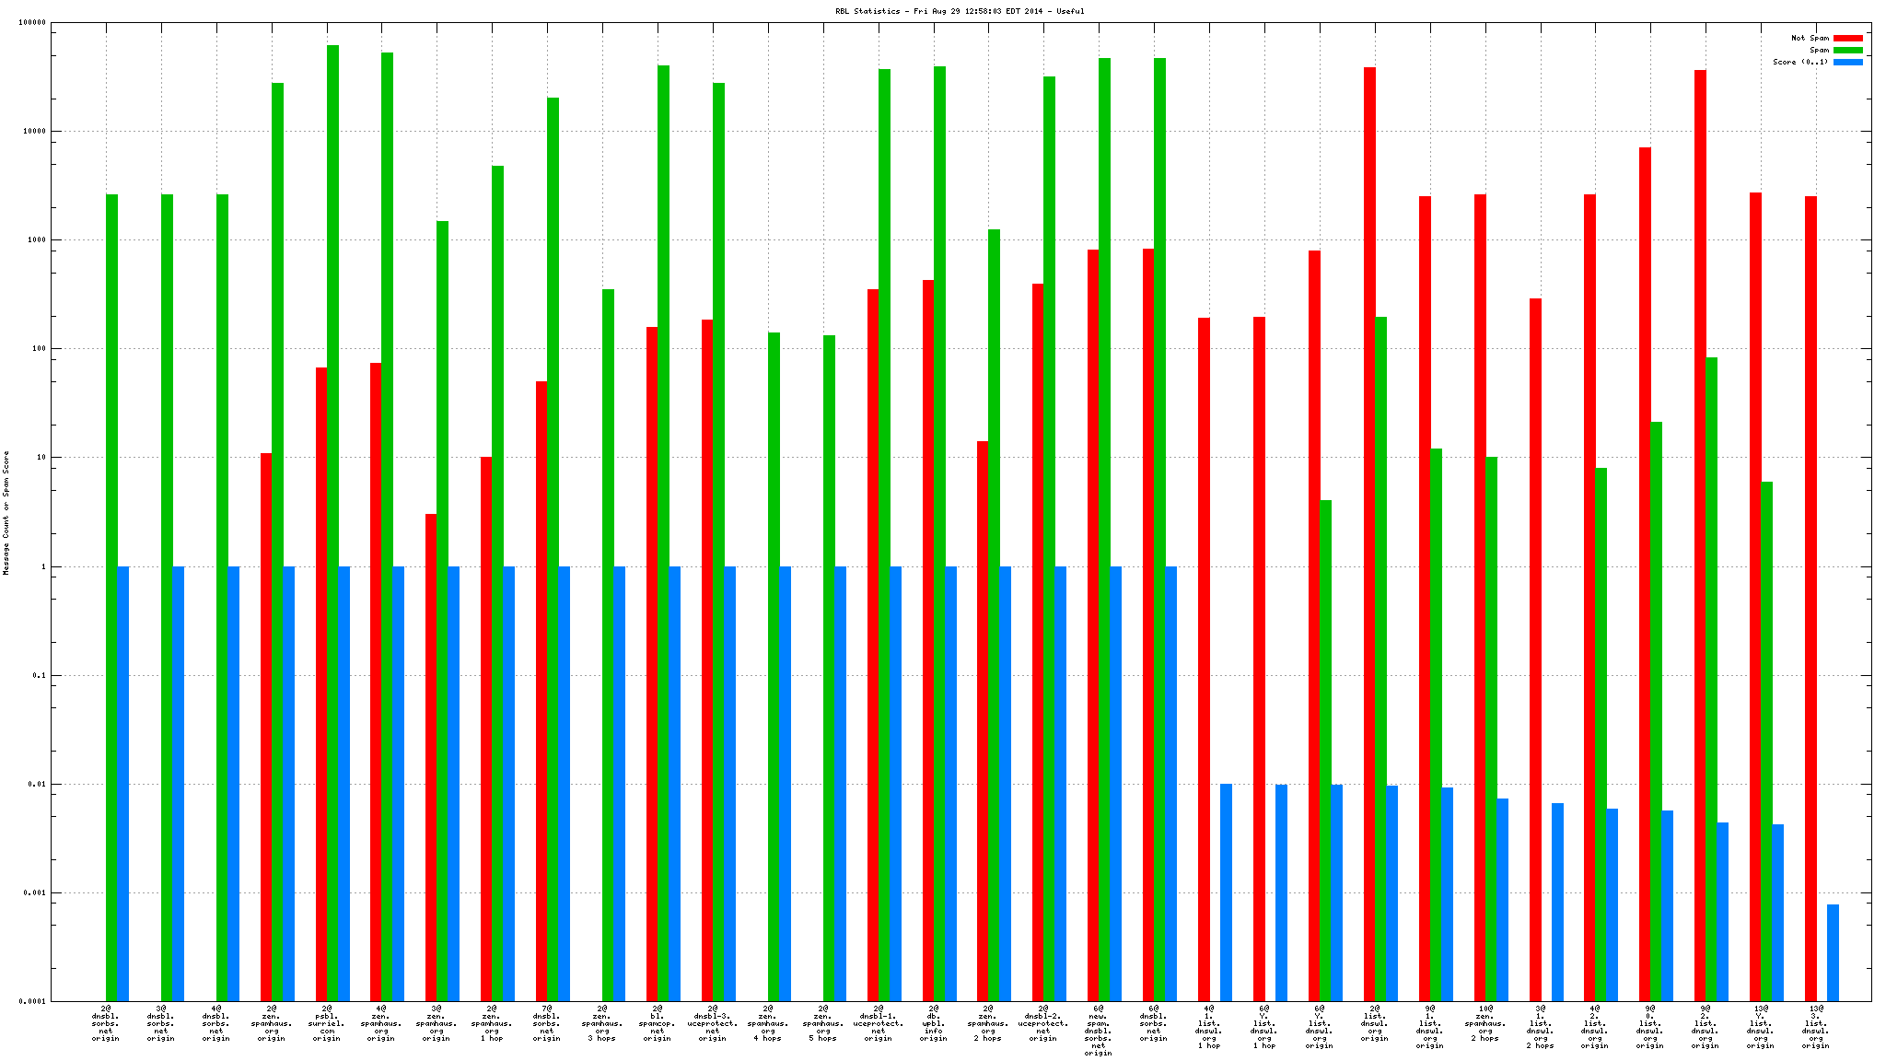1886x1061 pixels.
Task: Select the db.wpbl.info origin axis label
Action: click(933, 1023)
